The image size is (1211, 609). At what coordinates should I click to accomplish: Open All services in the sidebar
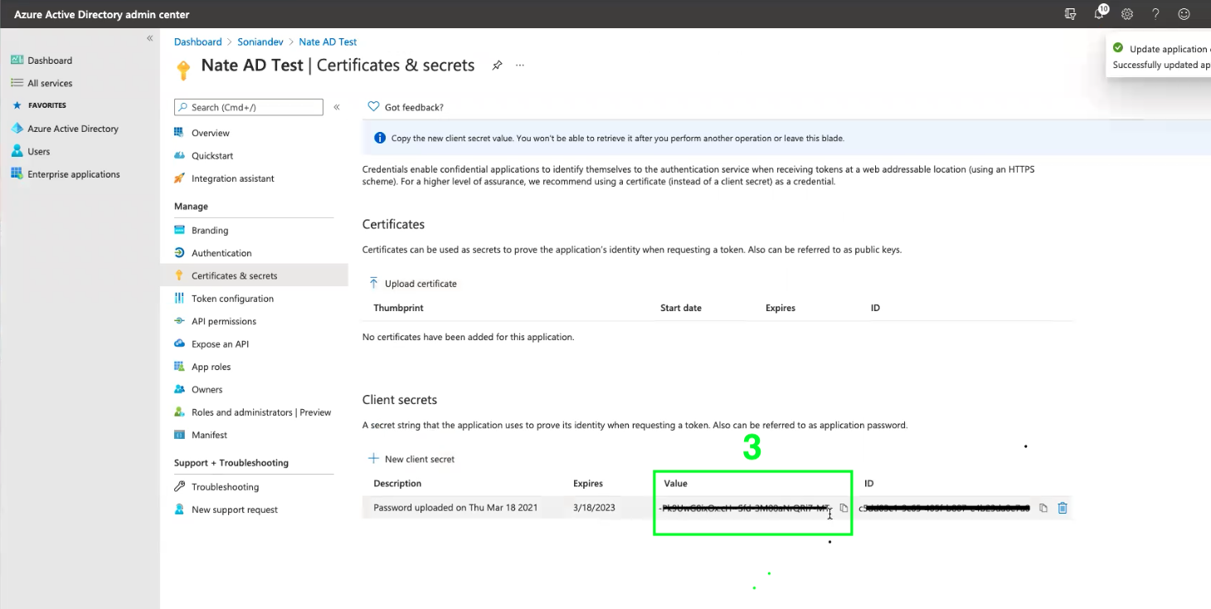click(50, 83)
